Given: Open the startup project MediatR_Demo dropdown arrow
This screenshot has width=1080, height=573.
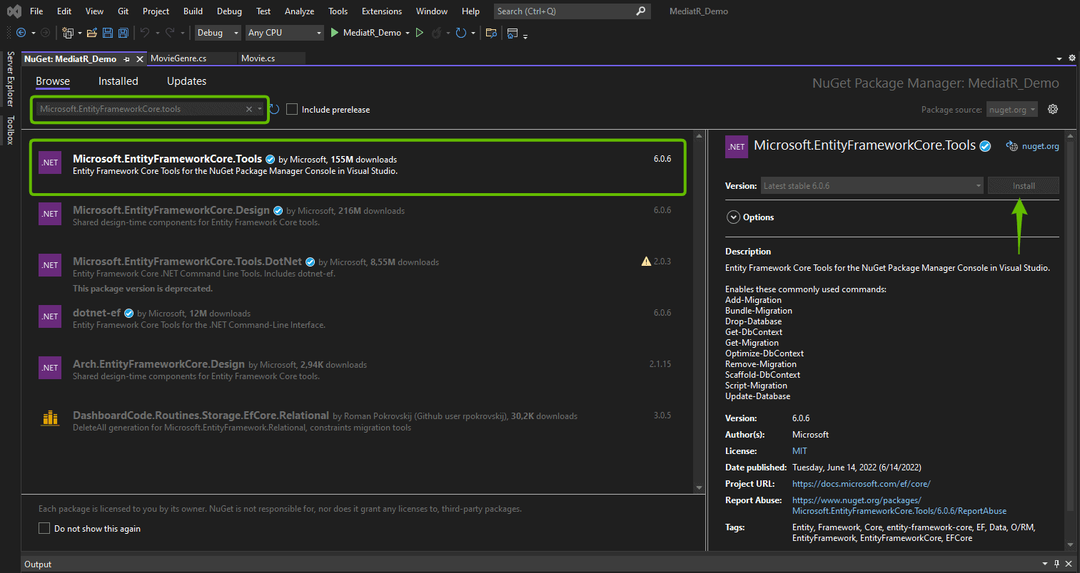Looking at the screenshot, I should [x=408, y=33].
